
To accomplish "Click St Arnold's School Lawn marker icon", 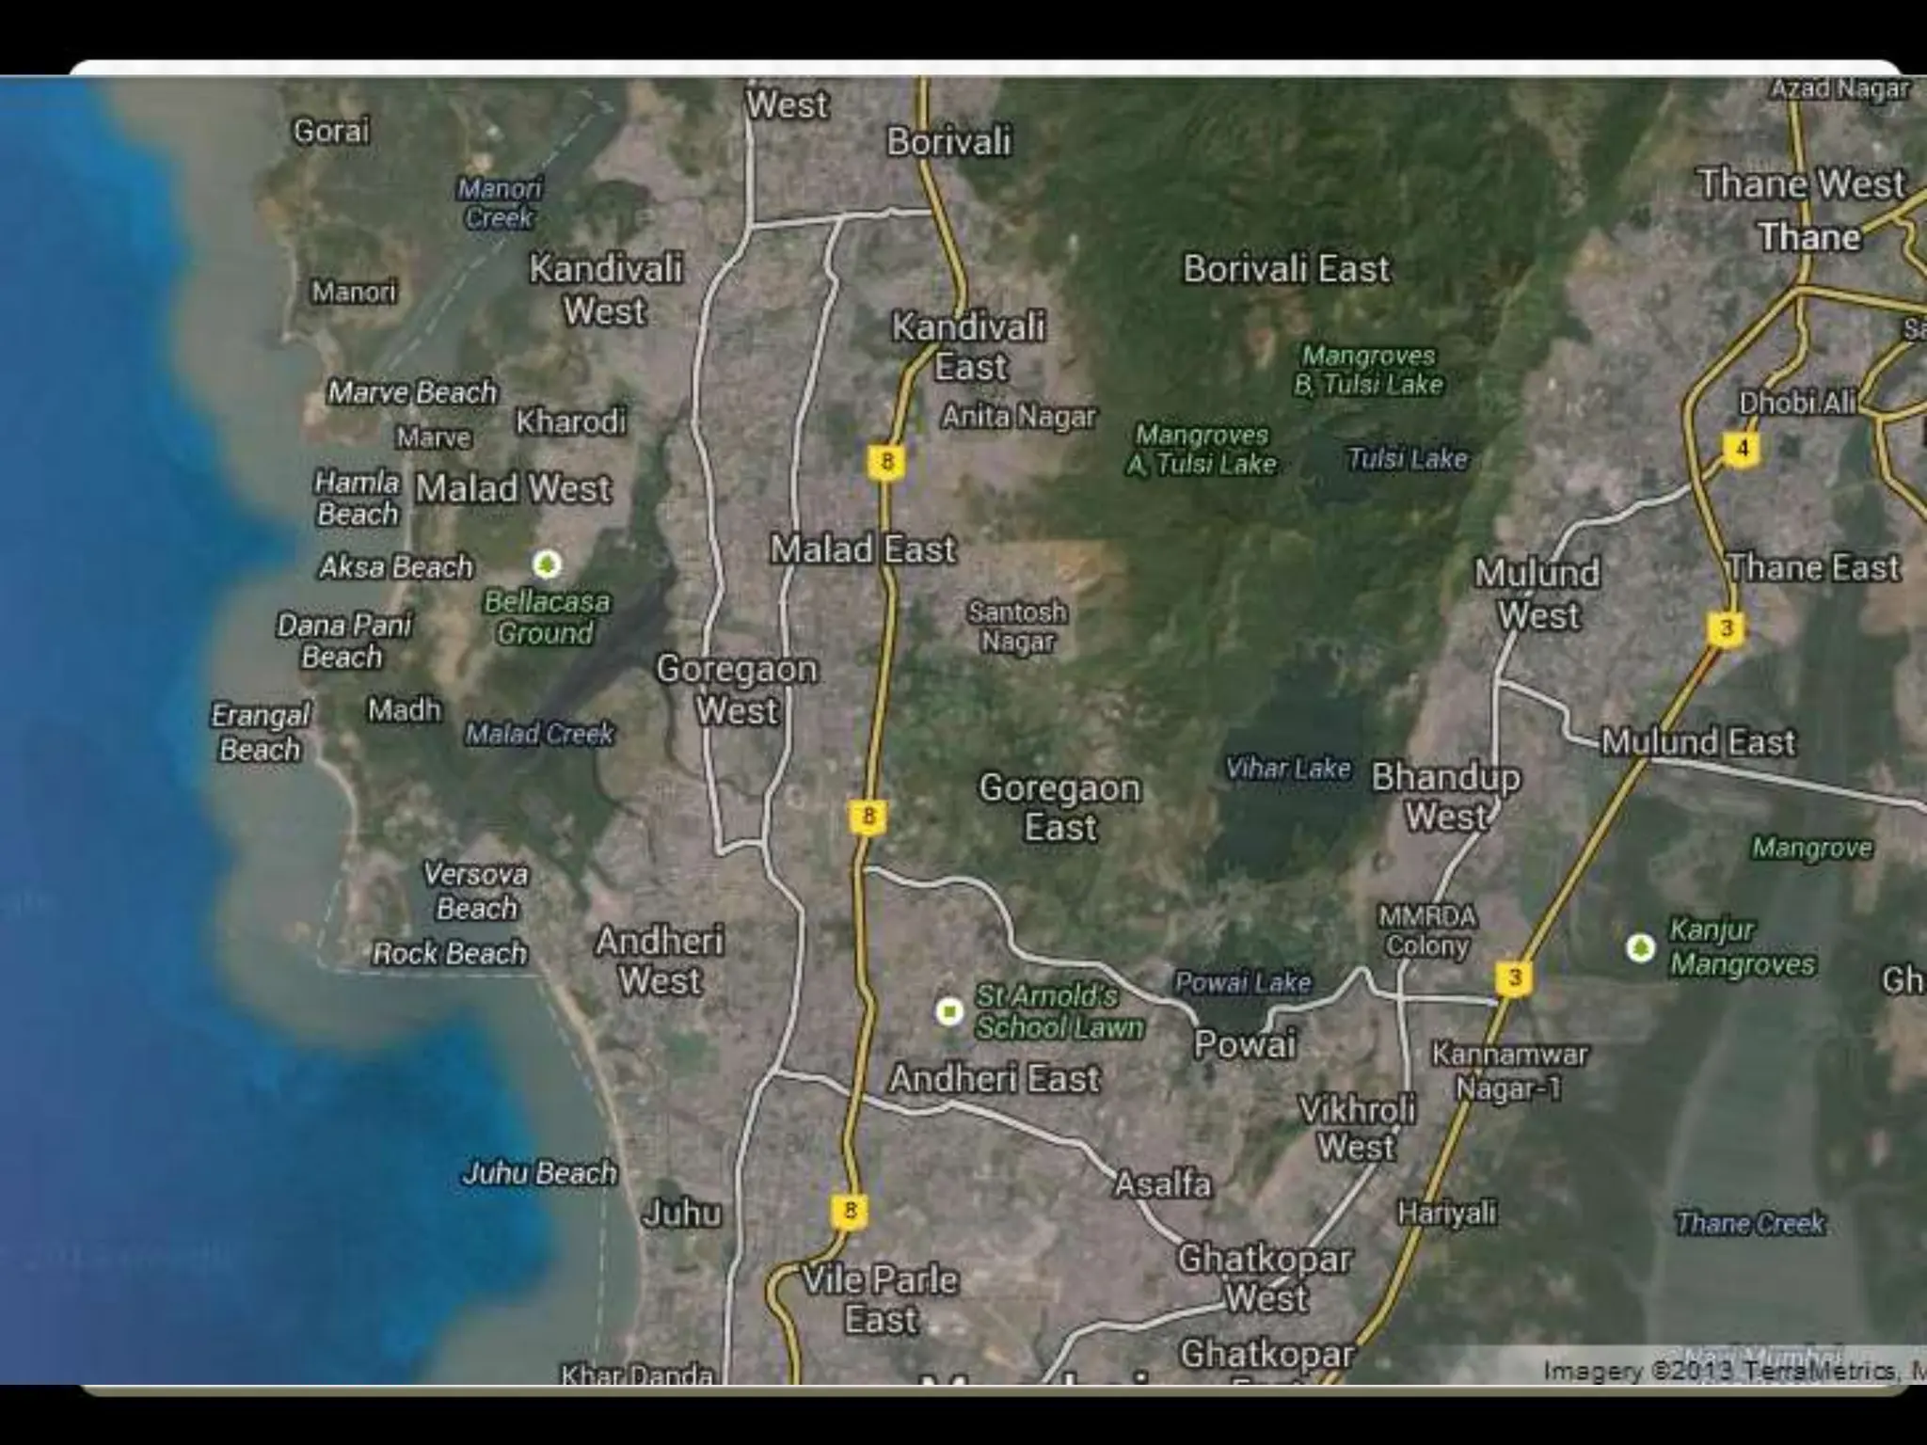I will pyautogui.click(x=949, y=1011).
